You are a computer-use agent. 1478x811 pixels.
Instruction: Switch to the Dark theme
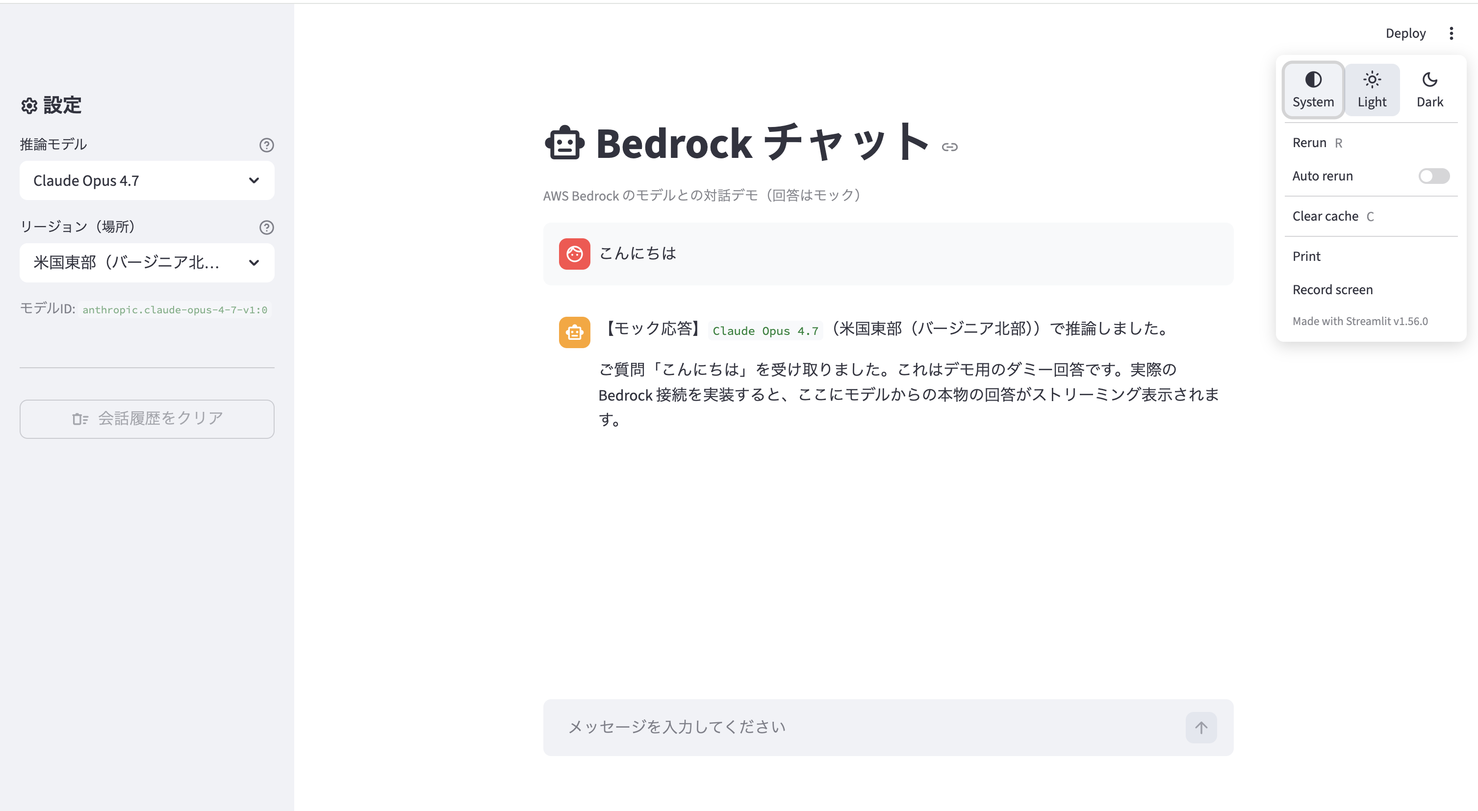click(x=1429, y=89)
